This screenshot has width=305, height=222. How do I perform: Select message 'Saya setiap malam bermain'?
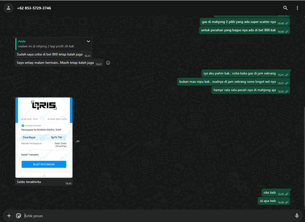(x=59, y=63)
